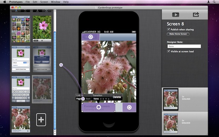Choose Back as the link target
Viewport: 219px width, 137px height.
[88, 99]
